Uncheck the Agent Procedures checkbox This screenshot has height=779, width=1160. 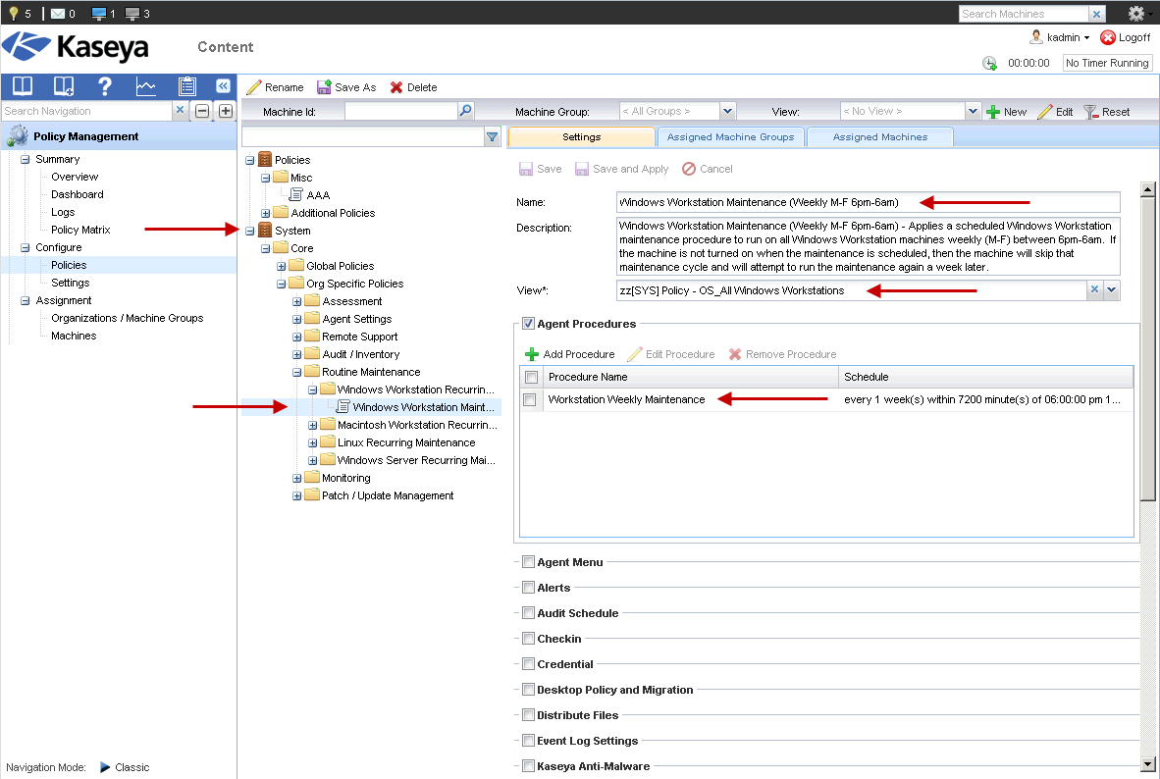click(528, 324)
